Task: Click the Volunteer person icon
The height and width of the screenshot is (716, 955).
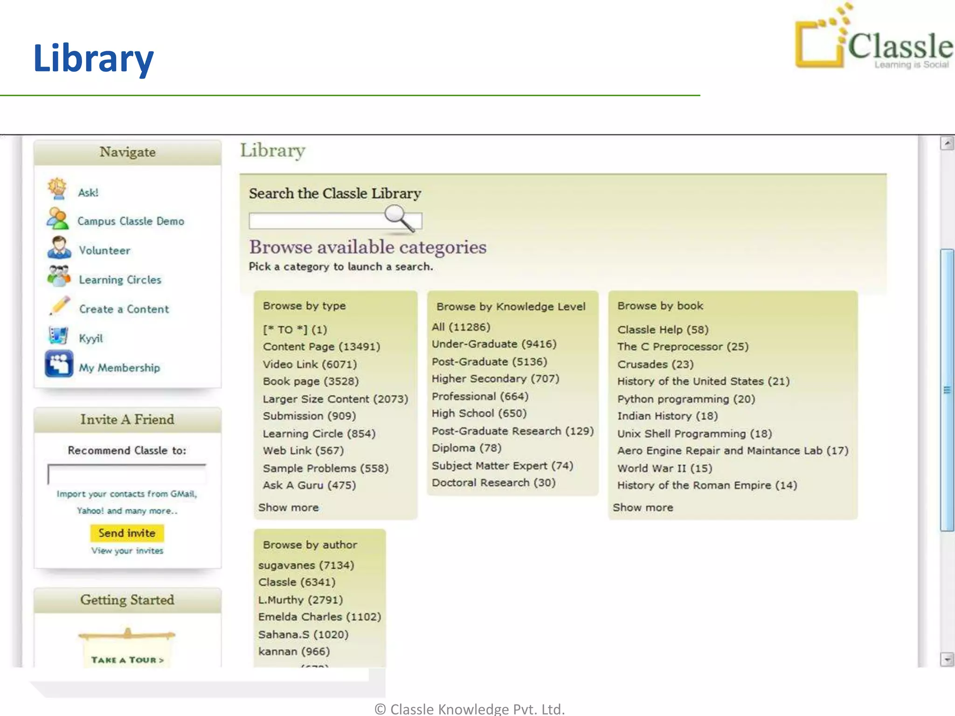Action: 59,248
